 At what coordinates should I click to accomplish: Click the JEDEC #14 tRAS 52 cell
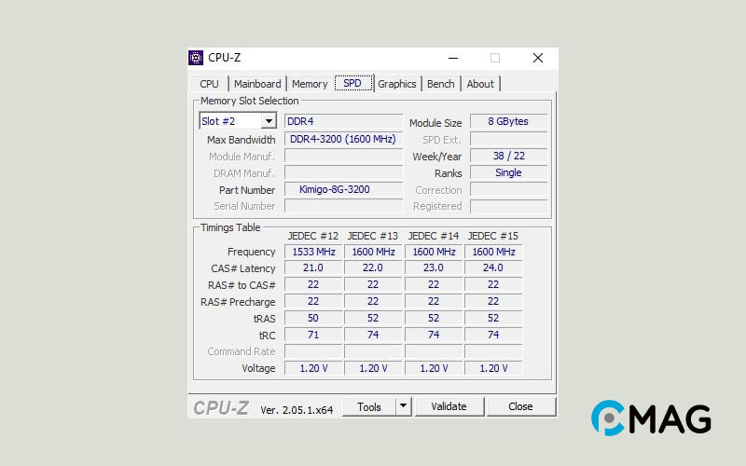coord(434,318)
